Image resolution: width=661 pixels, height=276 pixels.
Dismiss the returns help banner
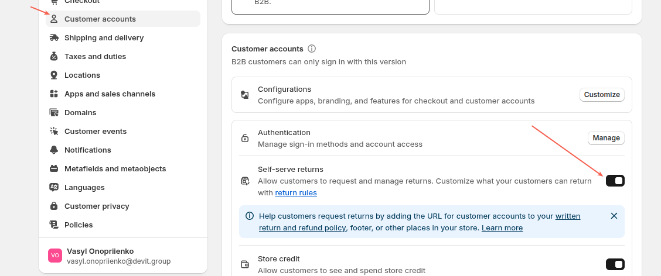(614, 216)
